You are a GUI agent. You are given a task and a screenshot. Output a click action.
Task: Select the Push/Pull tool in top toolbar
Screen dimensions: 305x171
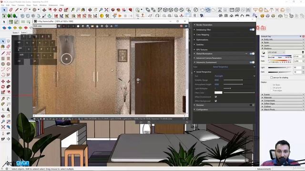point(44,9)
